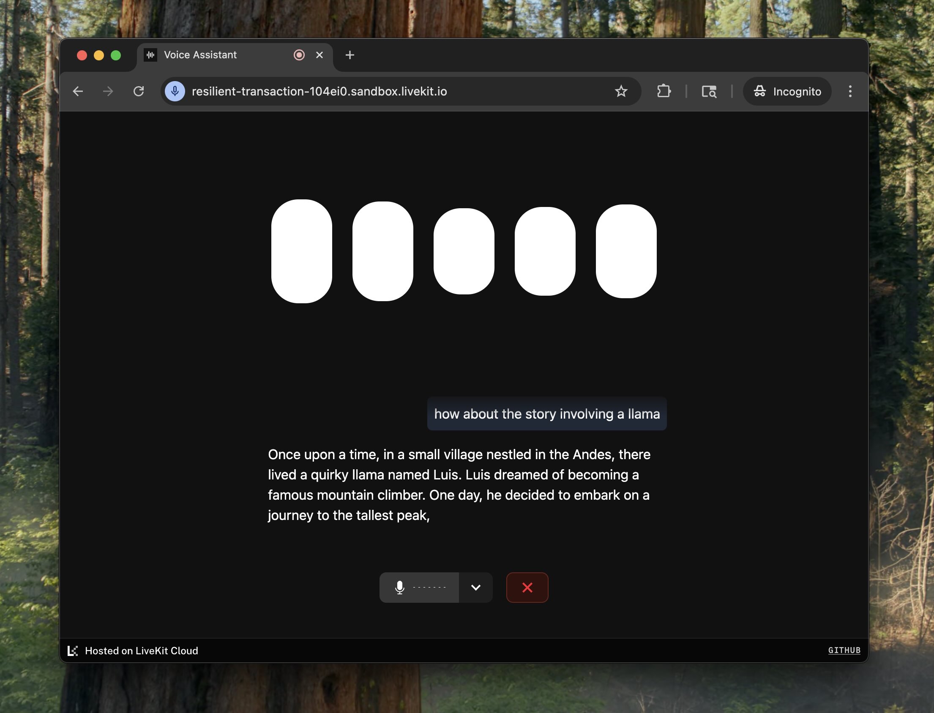934x713 pixels.
Task: Open the Extensions puzzle icon
Action: click(664, 91)
